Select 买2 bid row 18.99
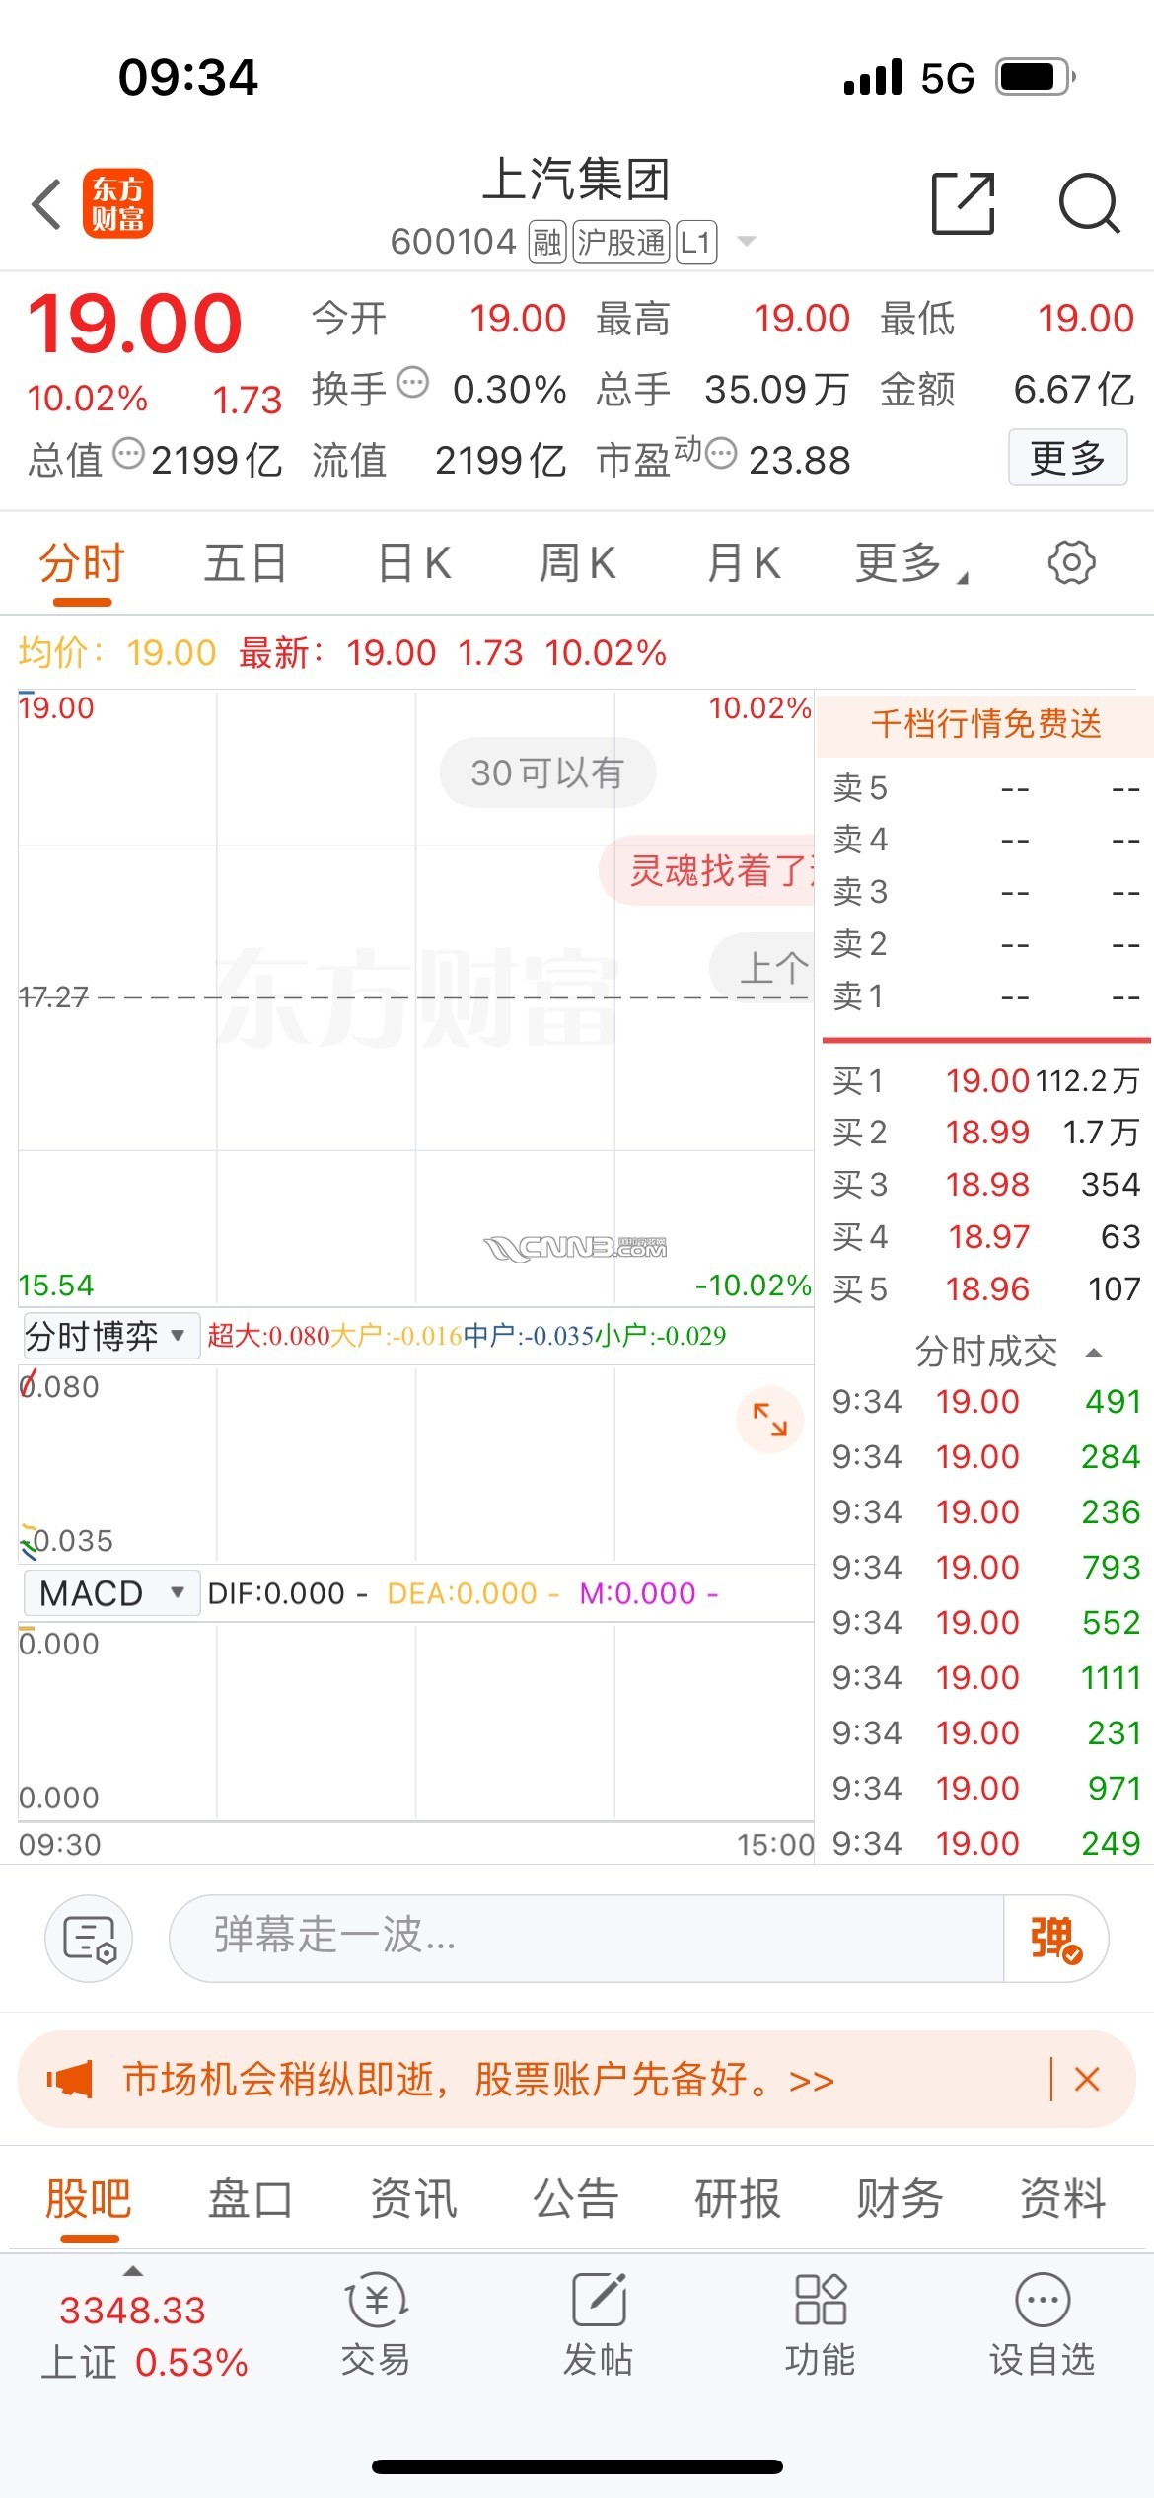Screen dimensions: 1154x2498 985,1132
